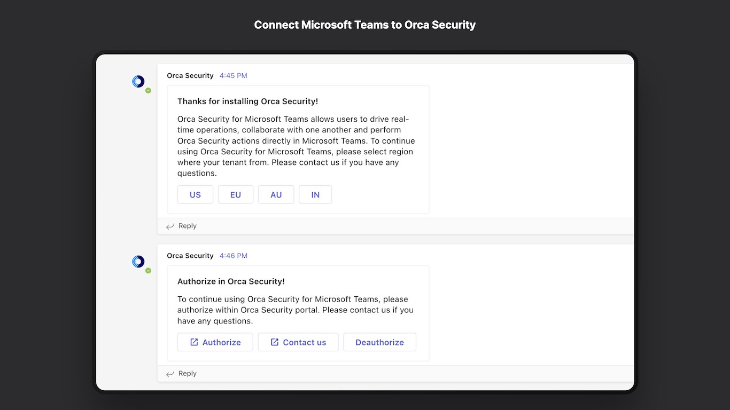
Task: Click the green presence badge on the first avatar
Action: [149, 91]
